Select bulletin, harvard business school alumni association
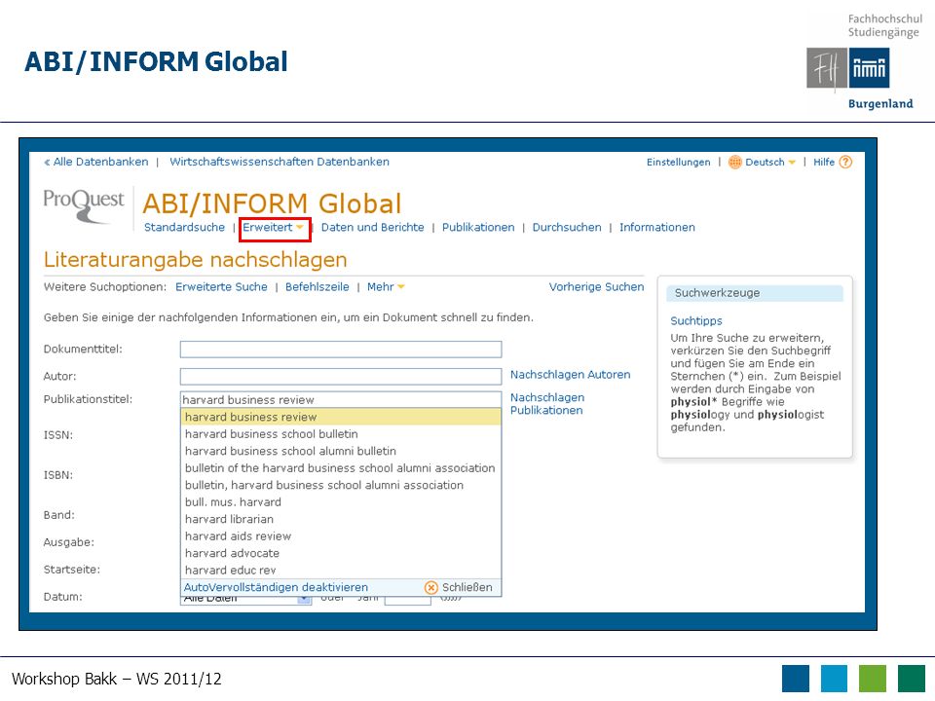Image resolution: width=935 pixels, height=701 pixels. [341, 485]
